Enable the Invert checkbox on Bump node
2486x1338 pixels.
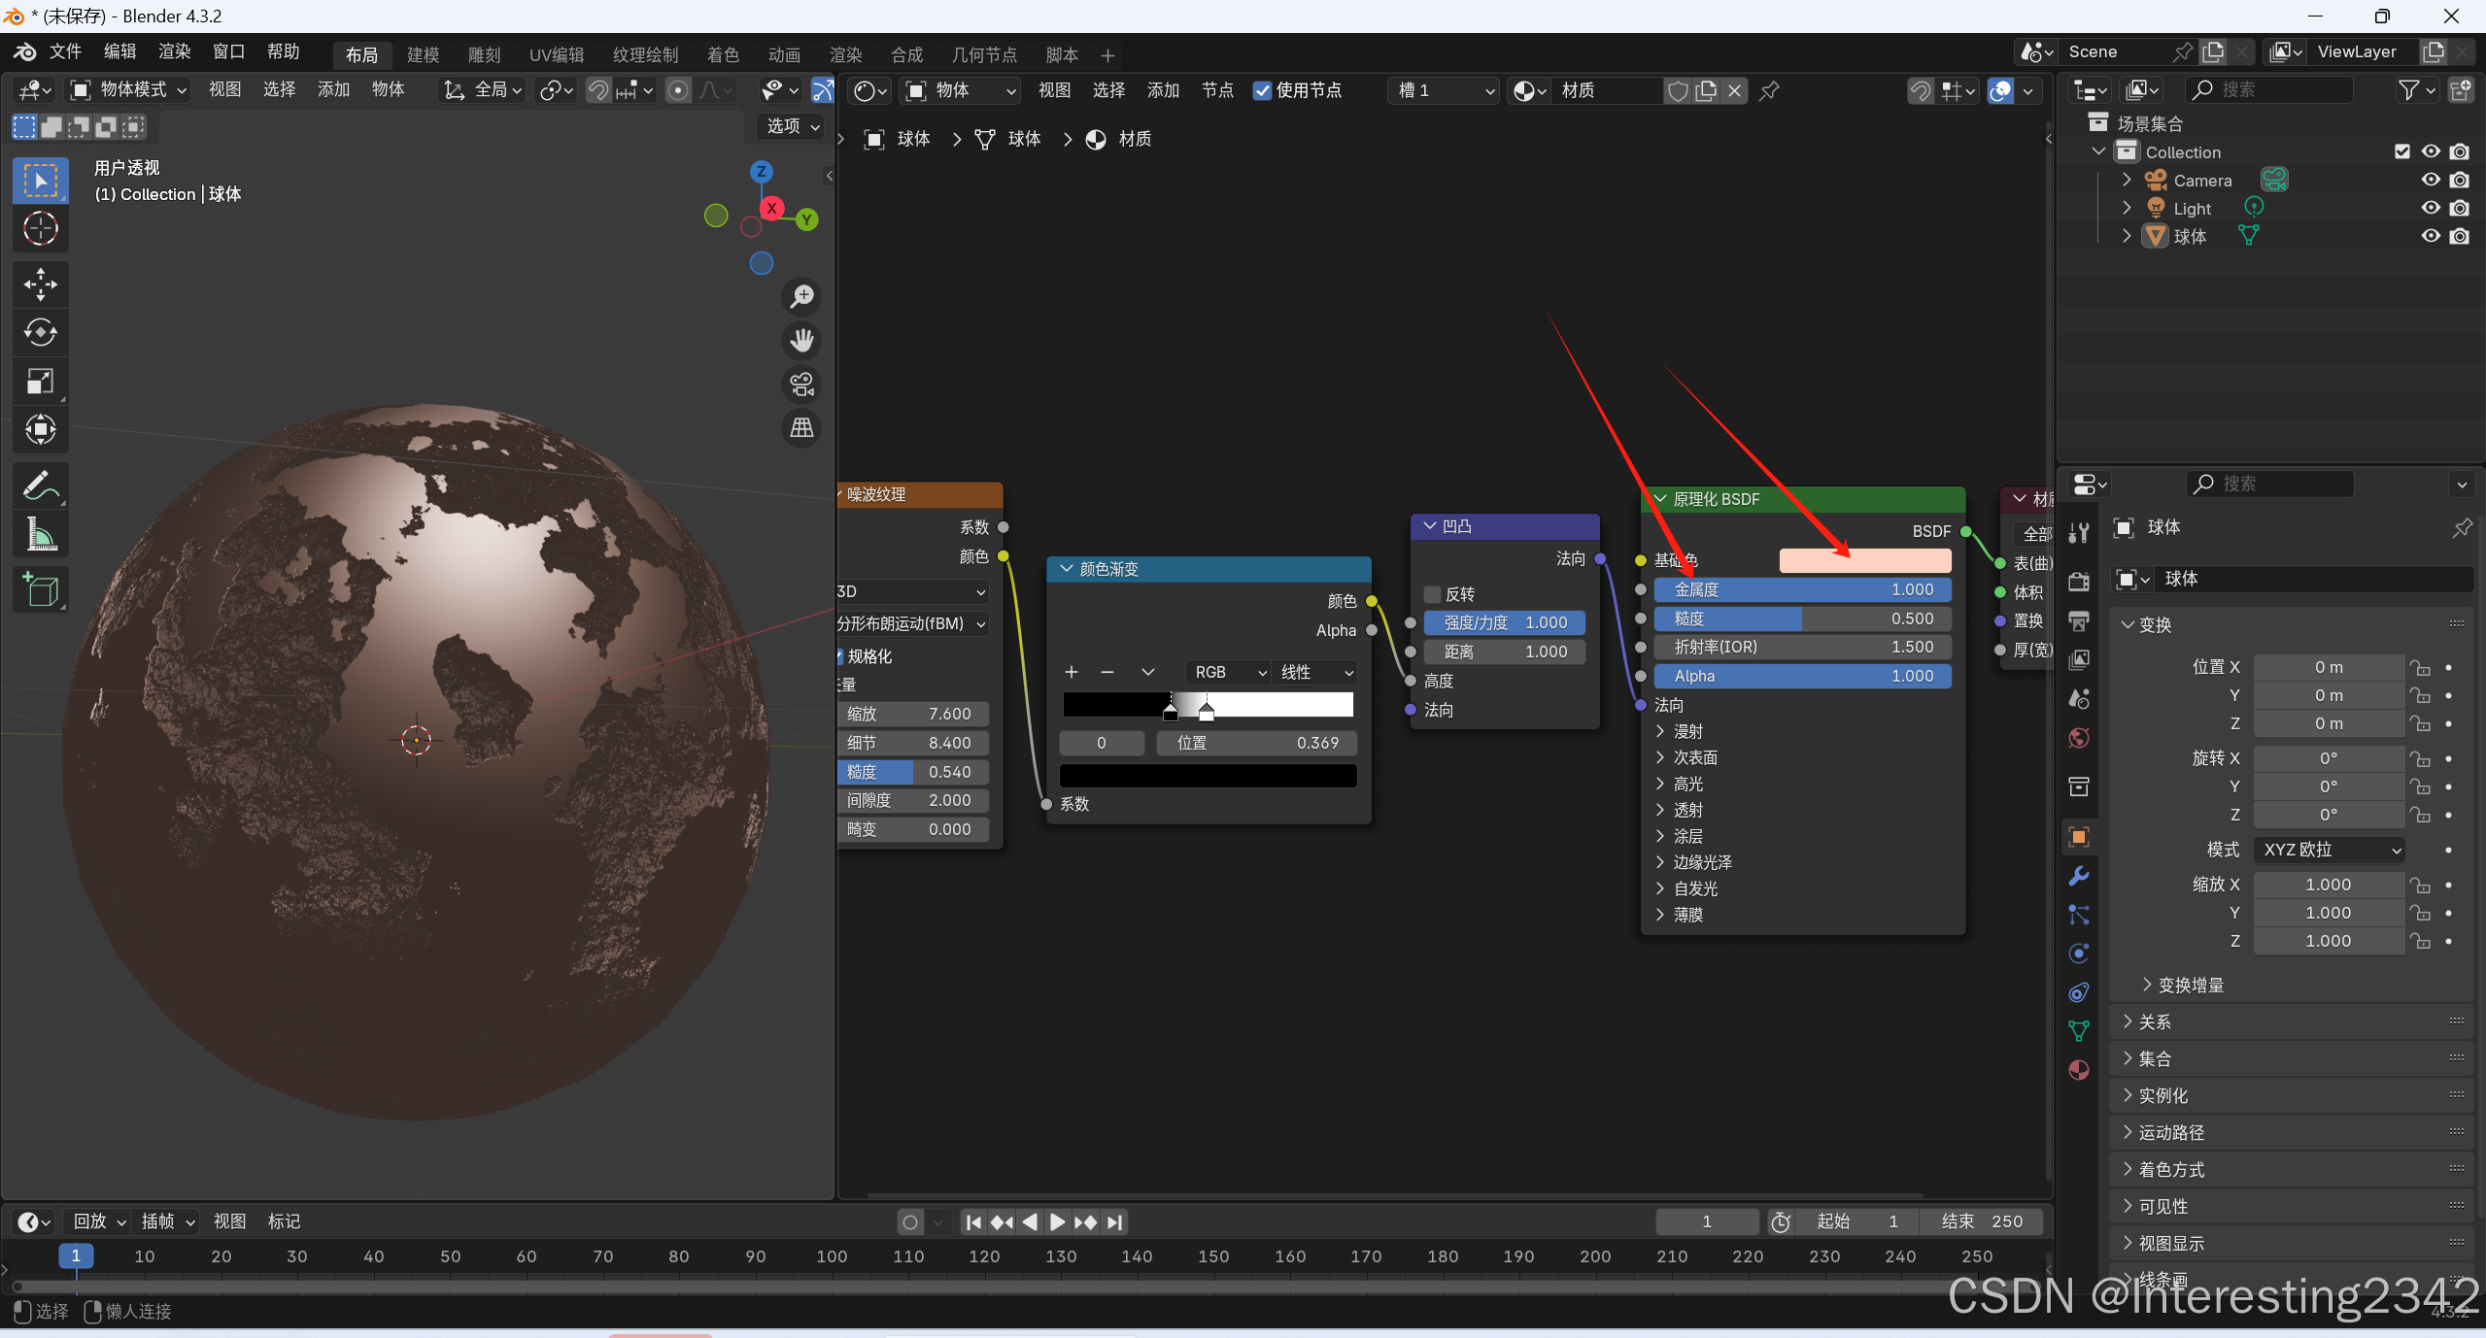click(x=1432, y=594)
